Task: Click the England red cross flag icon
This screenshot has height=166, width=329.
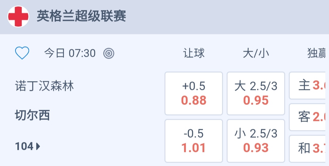Action: 18,17
